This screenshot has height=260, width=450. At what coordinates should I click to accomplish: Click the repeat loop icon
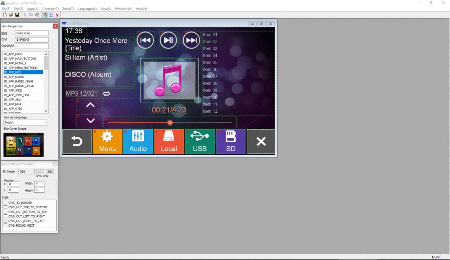(x=106, y=94)
